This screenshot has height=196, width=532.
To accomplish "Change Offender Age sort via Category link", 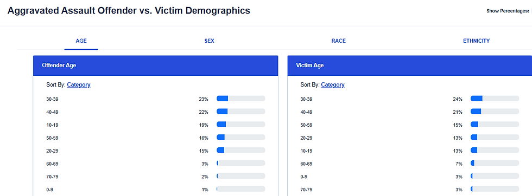I will coord(79,84).
